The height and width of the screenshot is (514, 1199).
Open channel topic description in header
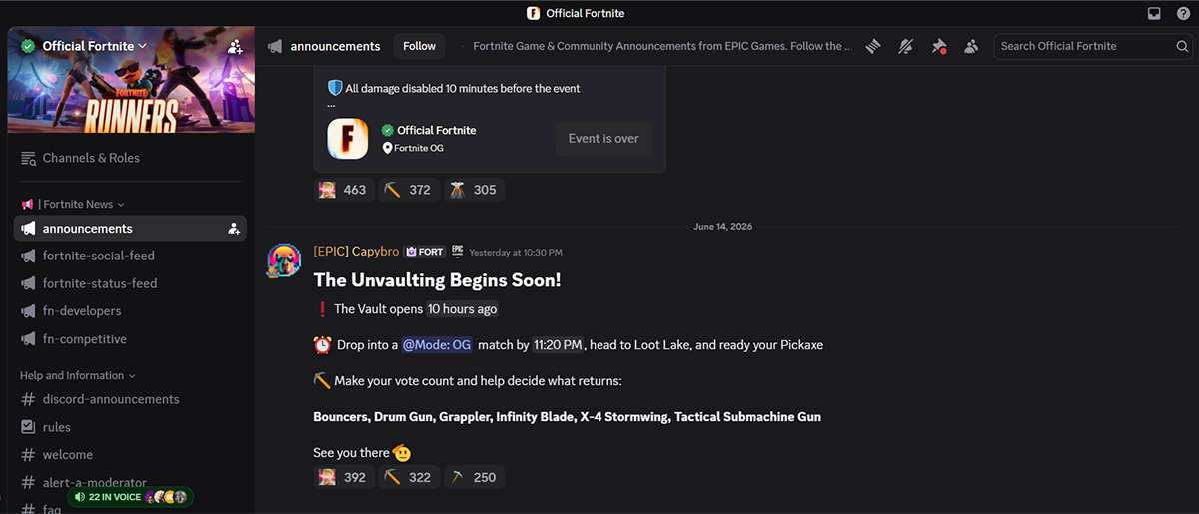(x=661, y=46)
